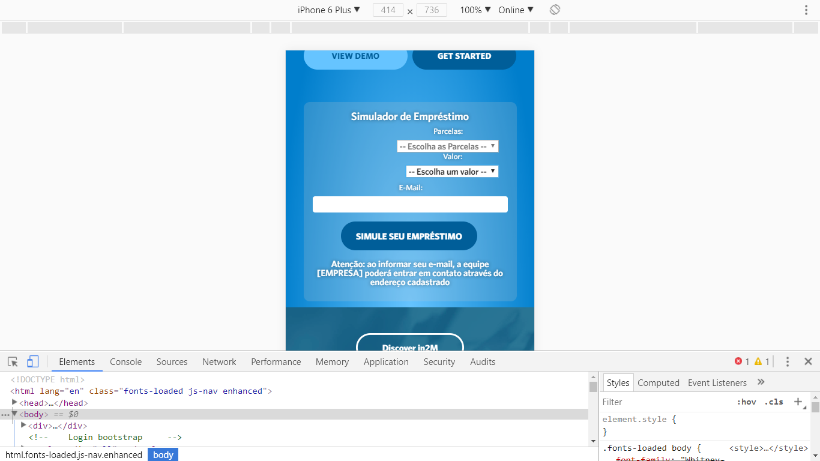Close the DevTools panel

coord(808,361)
